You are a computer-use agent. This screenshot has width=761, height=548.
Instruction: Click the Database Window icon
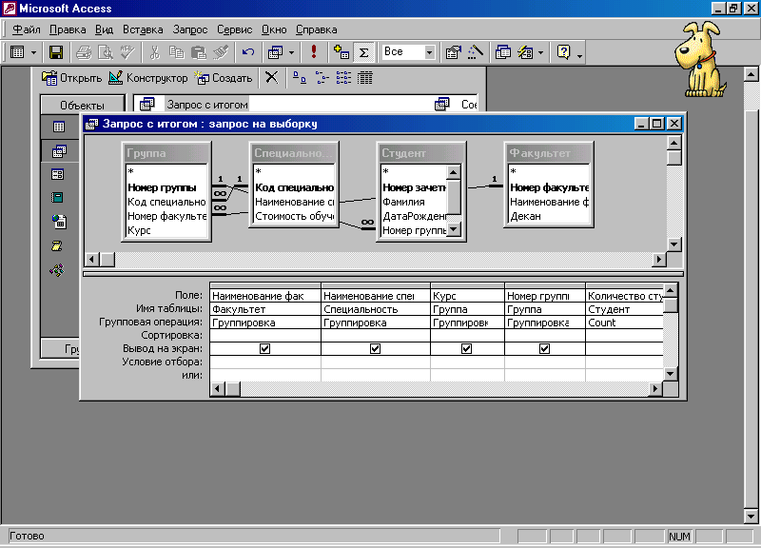503,52
